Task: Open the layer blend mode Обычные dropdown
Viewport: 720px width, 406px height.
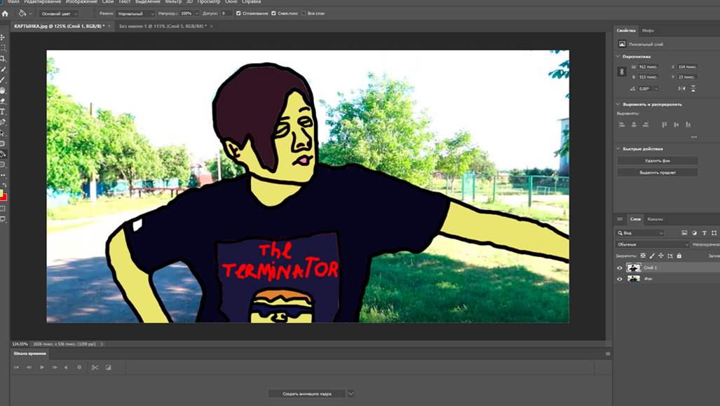Action: tap(652, 244)
